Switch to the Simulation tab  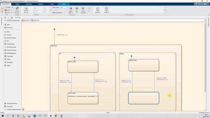pos(6,4)
